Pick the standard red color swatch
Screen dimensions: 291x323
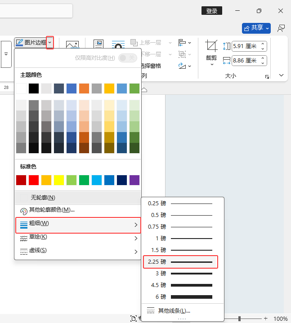coord(34,180)
